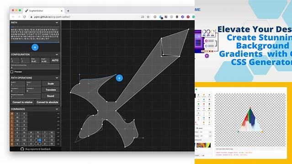Bookmark the page with the star icon

148,17
